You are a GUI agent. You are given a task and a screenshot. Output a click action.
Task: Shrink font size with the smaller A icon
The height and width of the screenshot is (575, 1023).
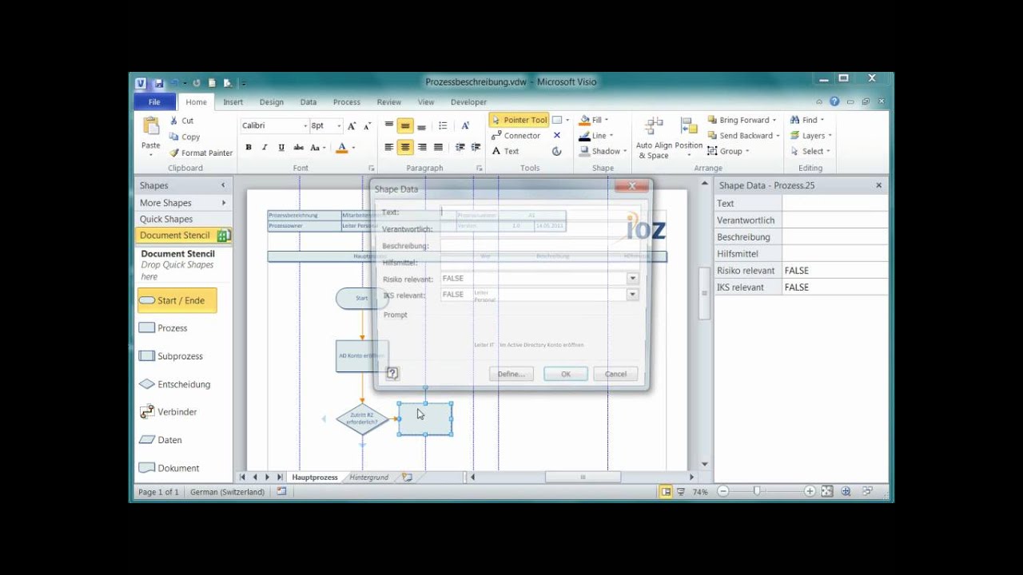[x=367, y=126]
